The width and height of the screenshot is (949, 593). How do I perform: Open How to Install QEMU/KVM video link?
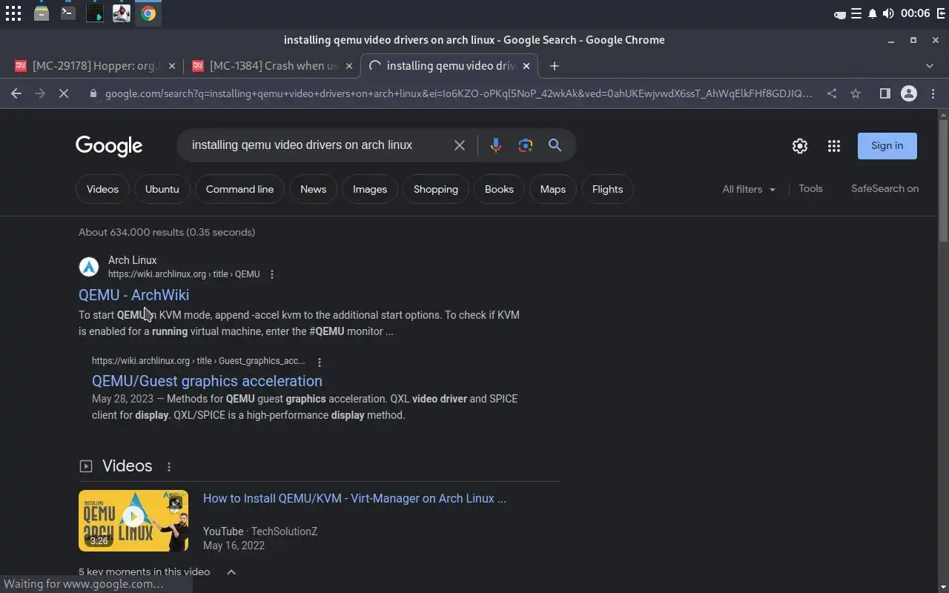[354, 498]
